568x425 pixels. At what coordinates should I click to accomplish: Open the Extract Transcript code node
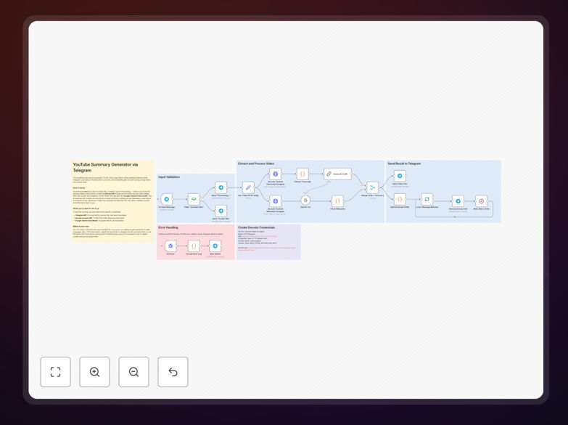(x=302, y=174)
